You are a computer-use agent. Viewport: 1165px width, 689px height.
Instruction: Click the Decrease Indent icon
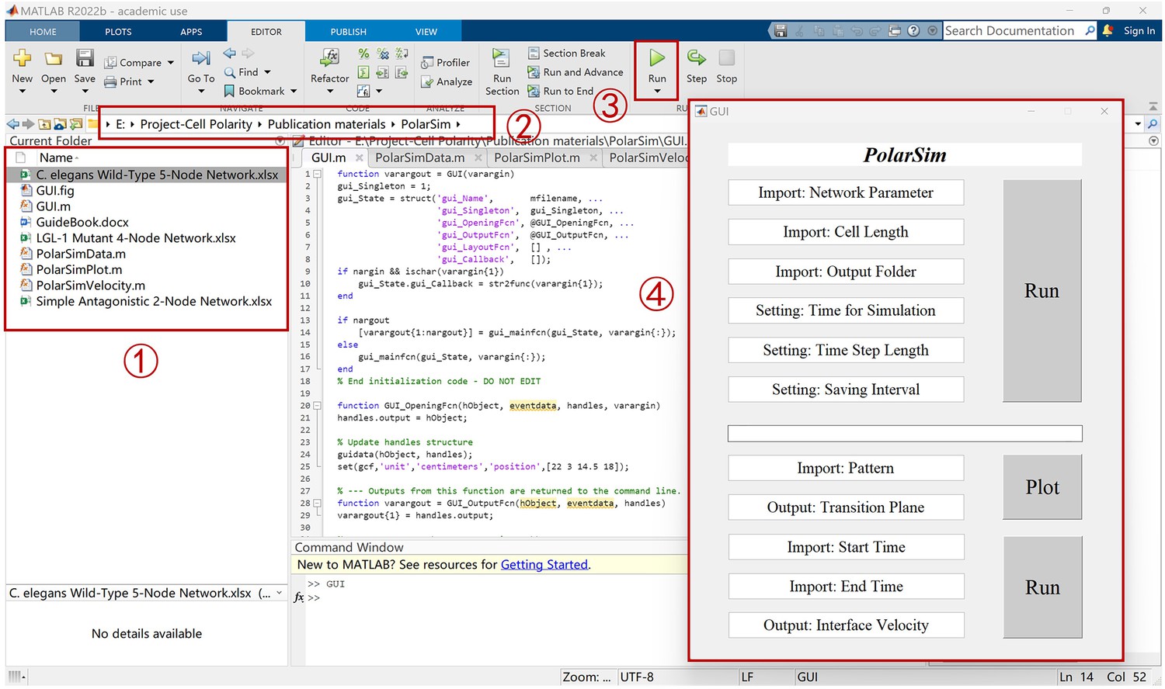(402, 72)
